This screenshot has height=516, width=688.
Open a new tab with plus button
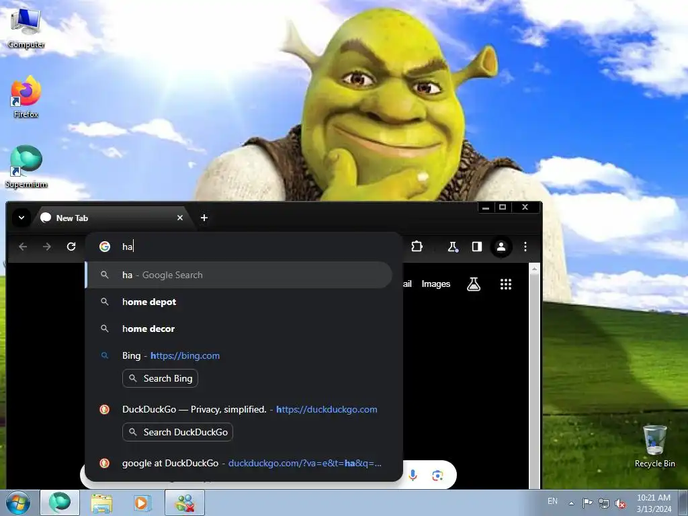[x=204, y=218]
